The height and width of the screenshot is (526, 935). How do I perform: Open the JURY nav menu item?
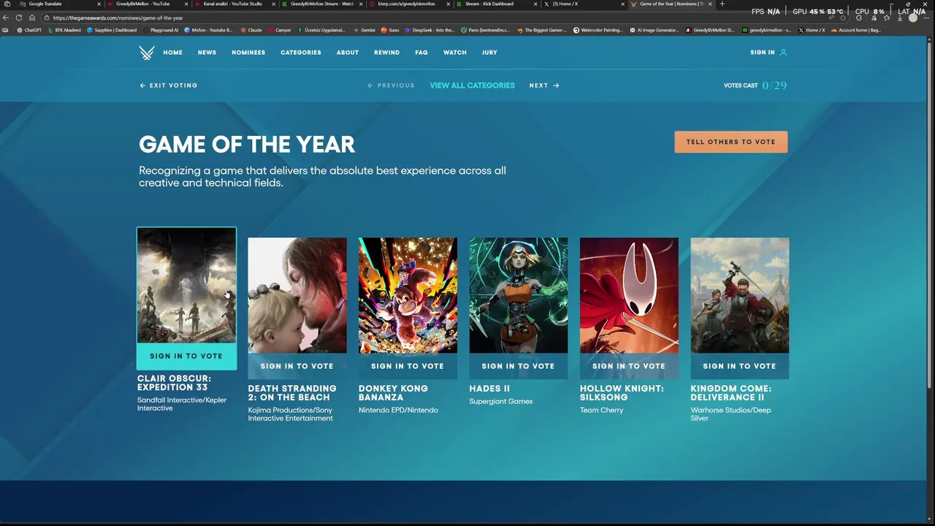[489, 53]
